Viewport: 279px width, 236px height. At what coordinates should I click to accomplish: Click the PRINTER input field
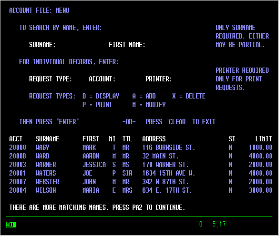(x=182, y=79)
